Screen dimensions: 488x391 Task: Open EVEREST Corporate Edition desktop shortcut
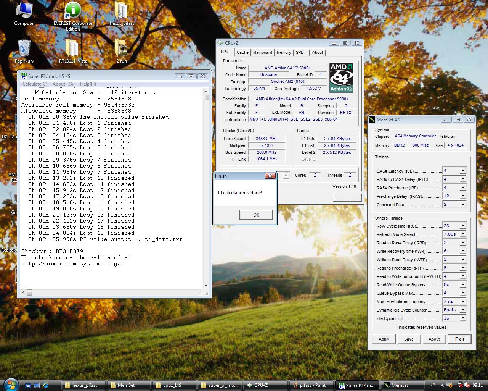coord(73,16)
